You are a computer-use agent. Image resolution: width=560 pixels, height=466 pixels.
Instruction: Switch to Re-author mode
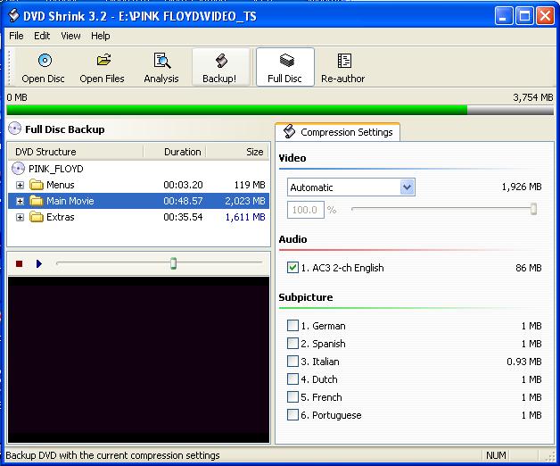[x=342, y=68]
